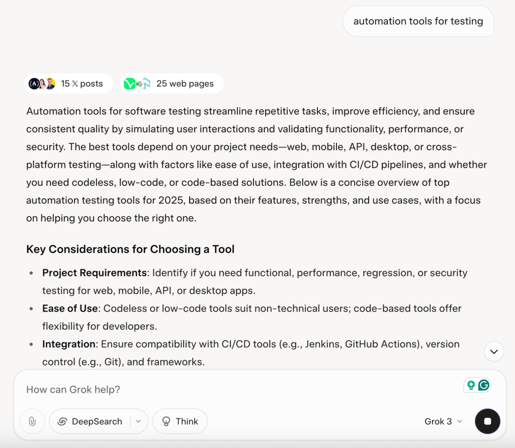The width and height of the screenshot is (515, 448).
Task: Toggle the Think mode button
Action: [180, 421]
